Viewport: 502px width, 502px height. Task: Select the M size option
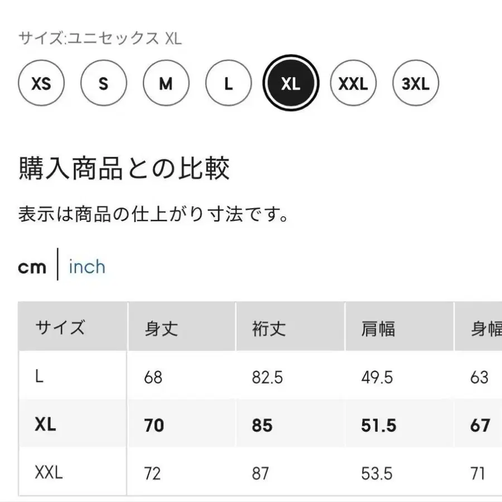(x=166, y=84)
